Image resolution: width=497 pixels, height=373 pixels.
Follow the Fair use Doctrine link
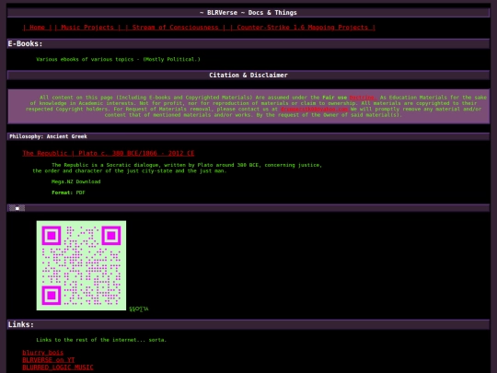tap(363, 98)
